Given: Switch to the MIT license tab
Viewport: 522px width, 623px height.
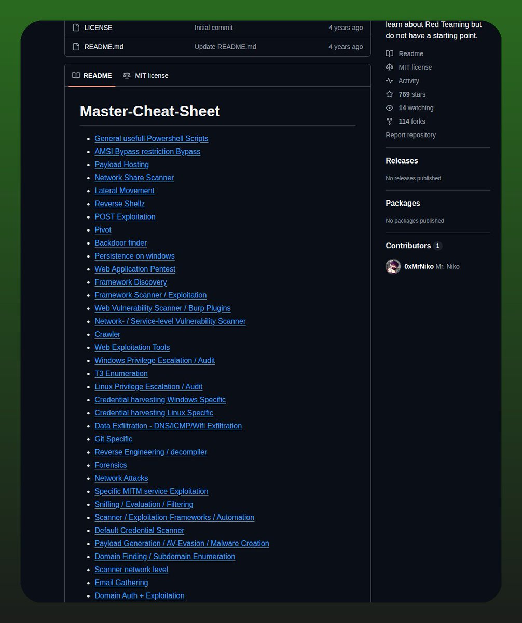Looking at the screenshot, I should click(x=146, y=75).
